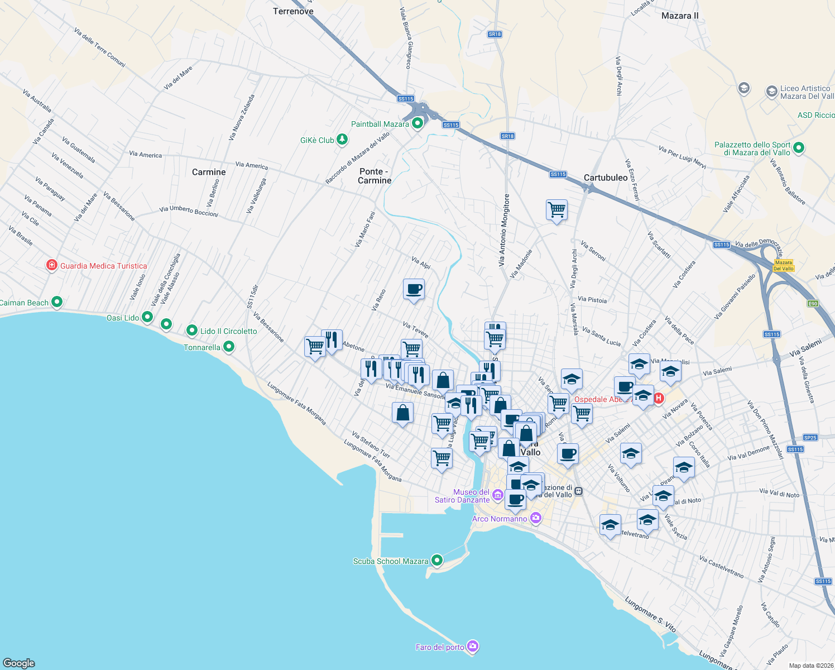Select the Via Pier Luigi Nervi label
The height and width of the screenshot is (670, 835).
(682, 158)
